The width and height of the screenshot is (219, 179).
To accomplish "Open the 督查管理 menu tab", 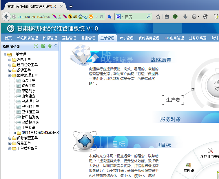I will 88,38.
